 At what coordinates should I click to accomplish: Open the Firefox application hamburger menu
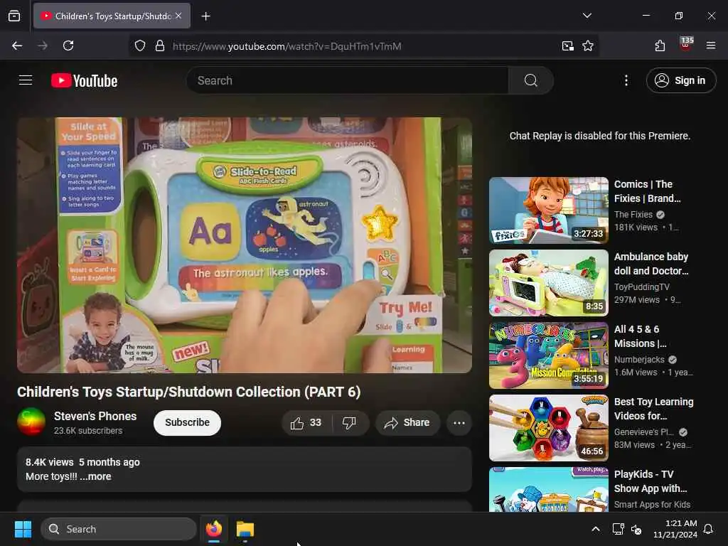click(711, 45)
